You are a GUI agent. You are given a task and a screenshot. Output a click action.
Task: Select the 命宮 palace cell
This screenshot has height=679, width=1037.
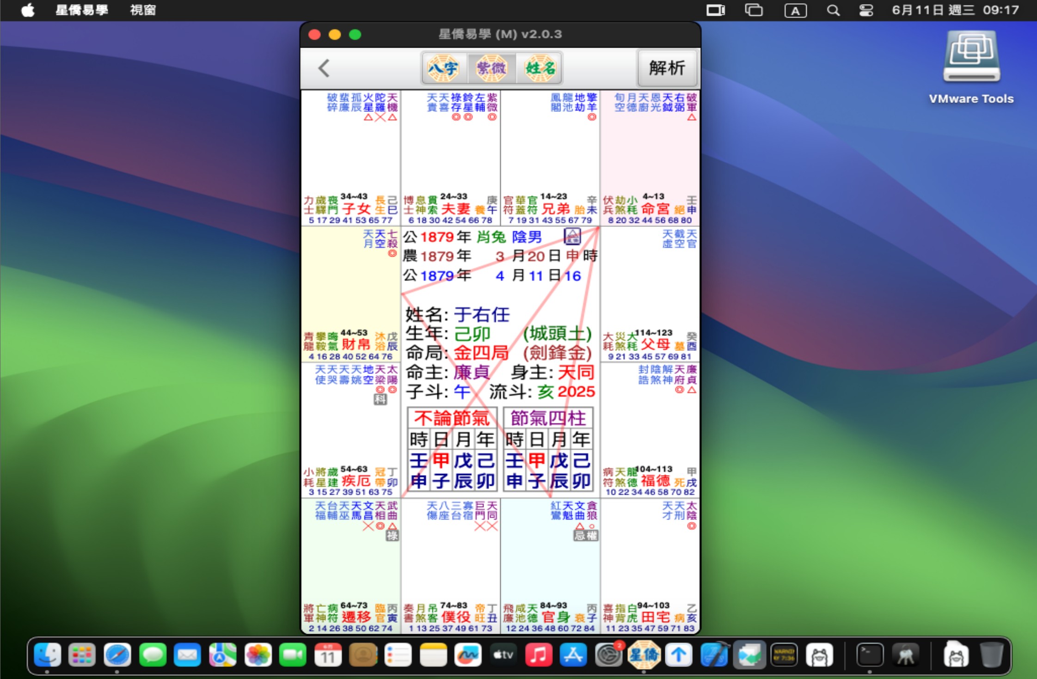(655, 209)
